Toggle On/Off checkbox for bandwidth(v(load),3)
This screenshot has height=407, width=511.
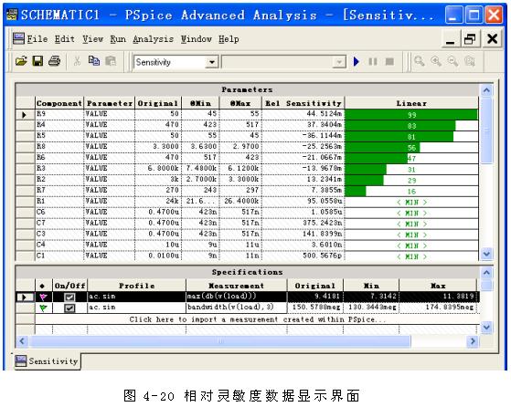tap(69, 308)
